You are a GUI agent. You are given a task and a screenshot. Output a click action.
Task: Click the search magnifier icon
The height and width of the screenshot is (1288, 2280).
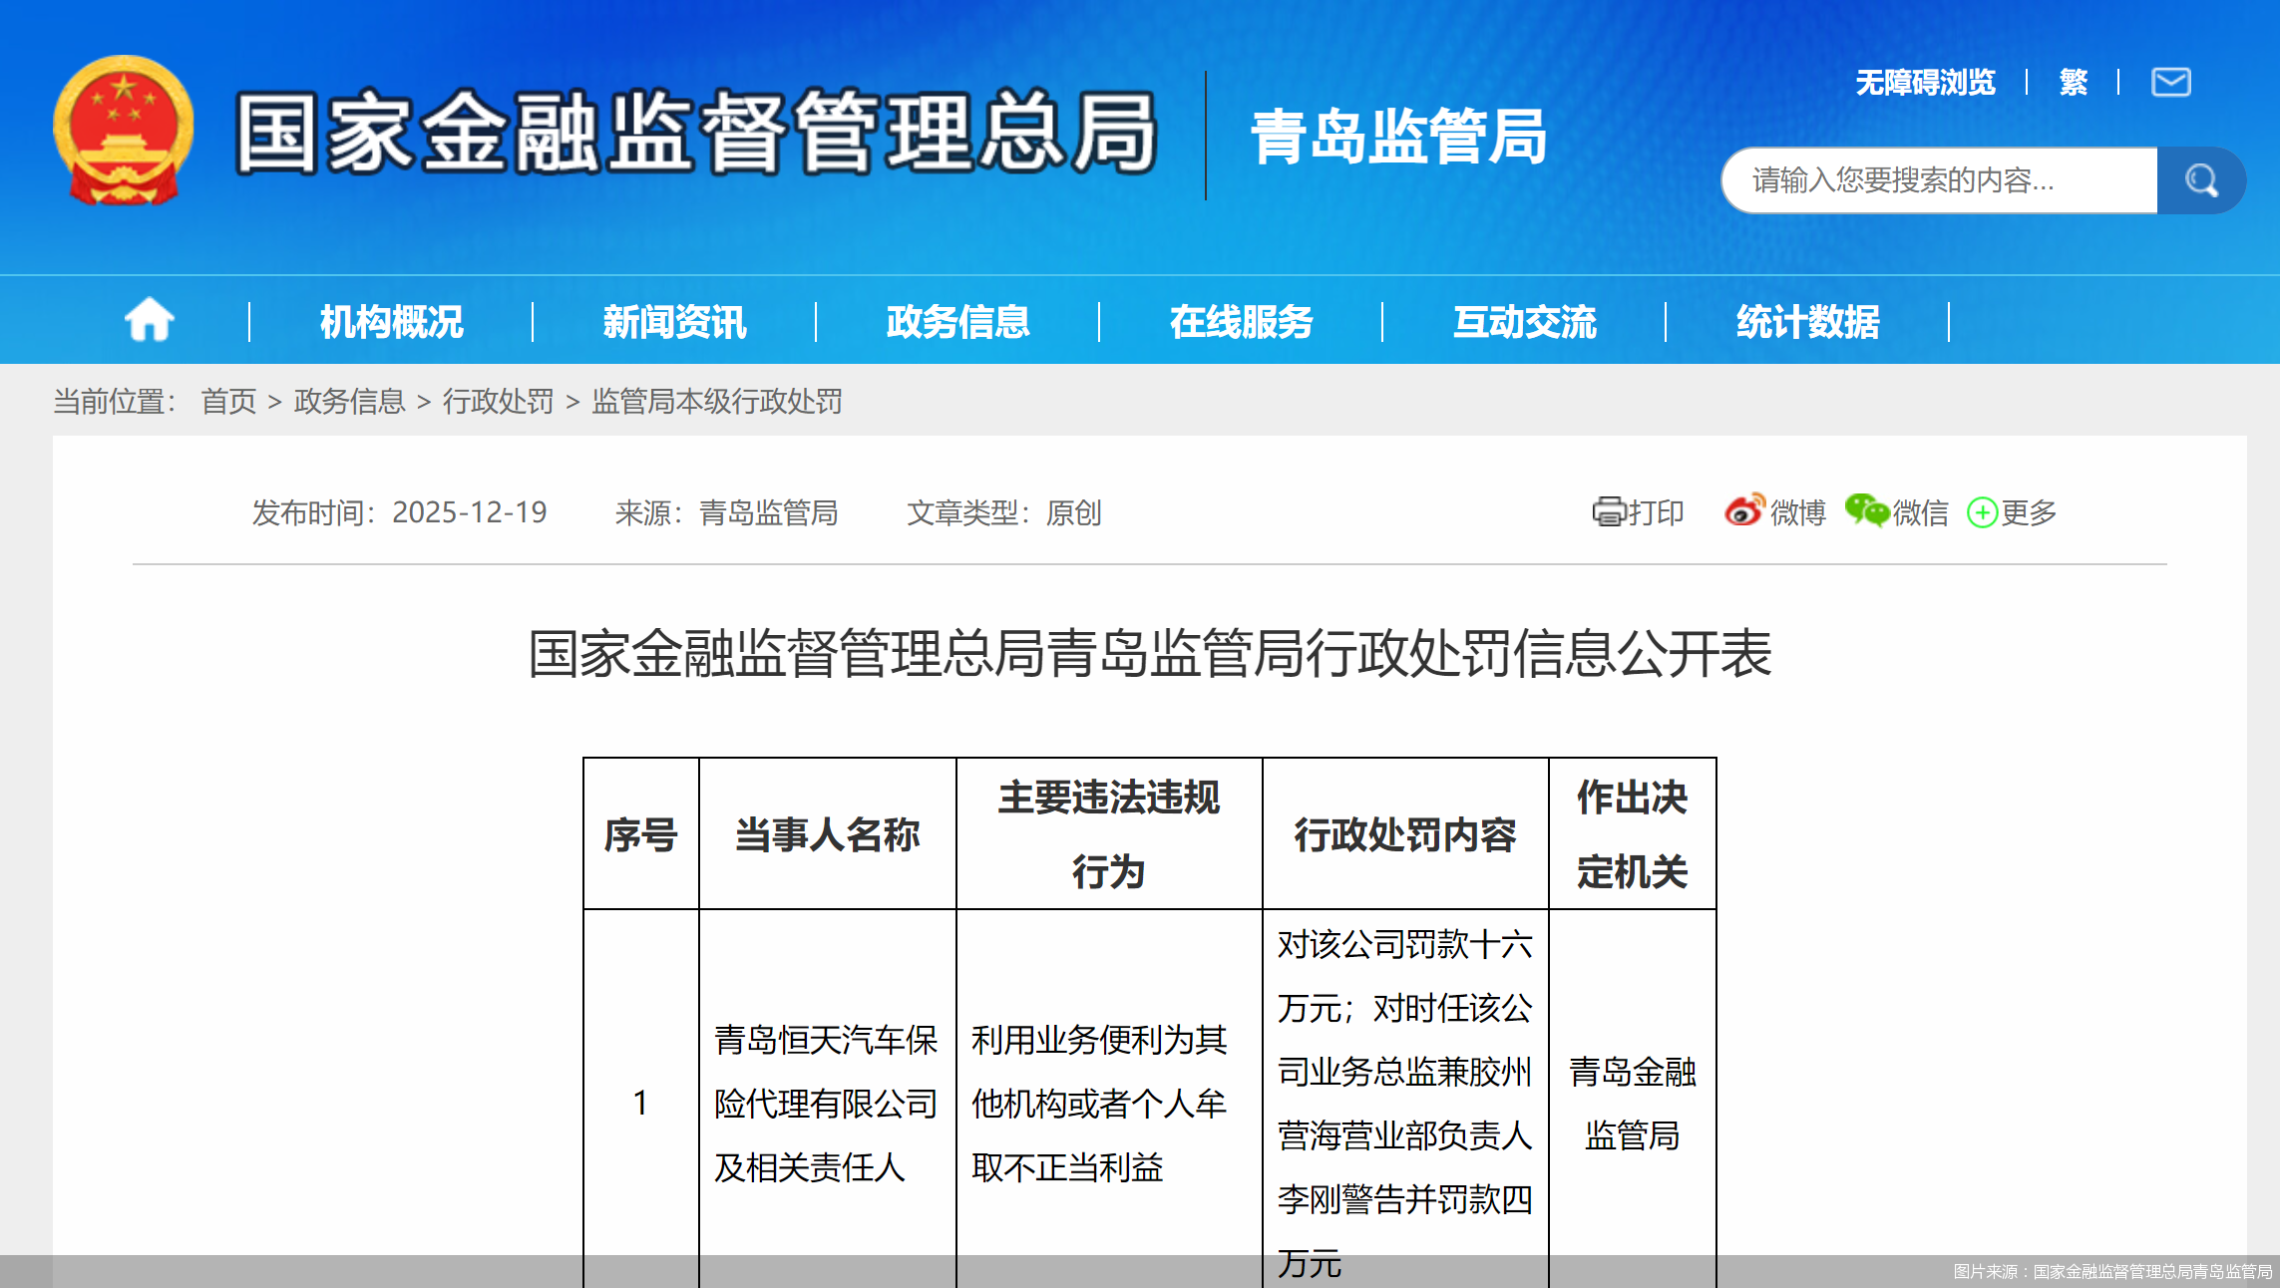pyautogui.click(x=2202, y=180)
